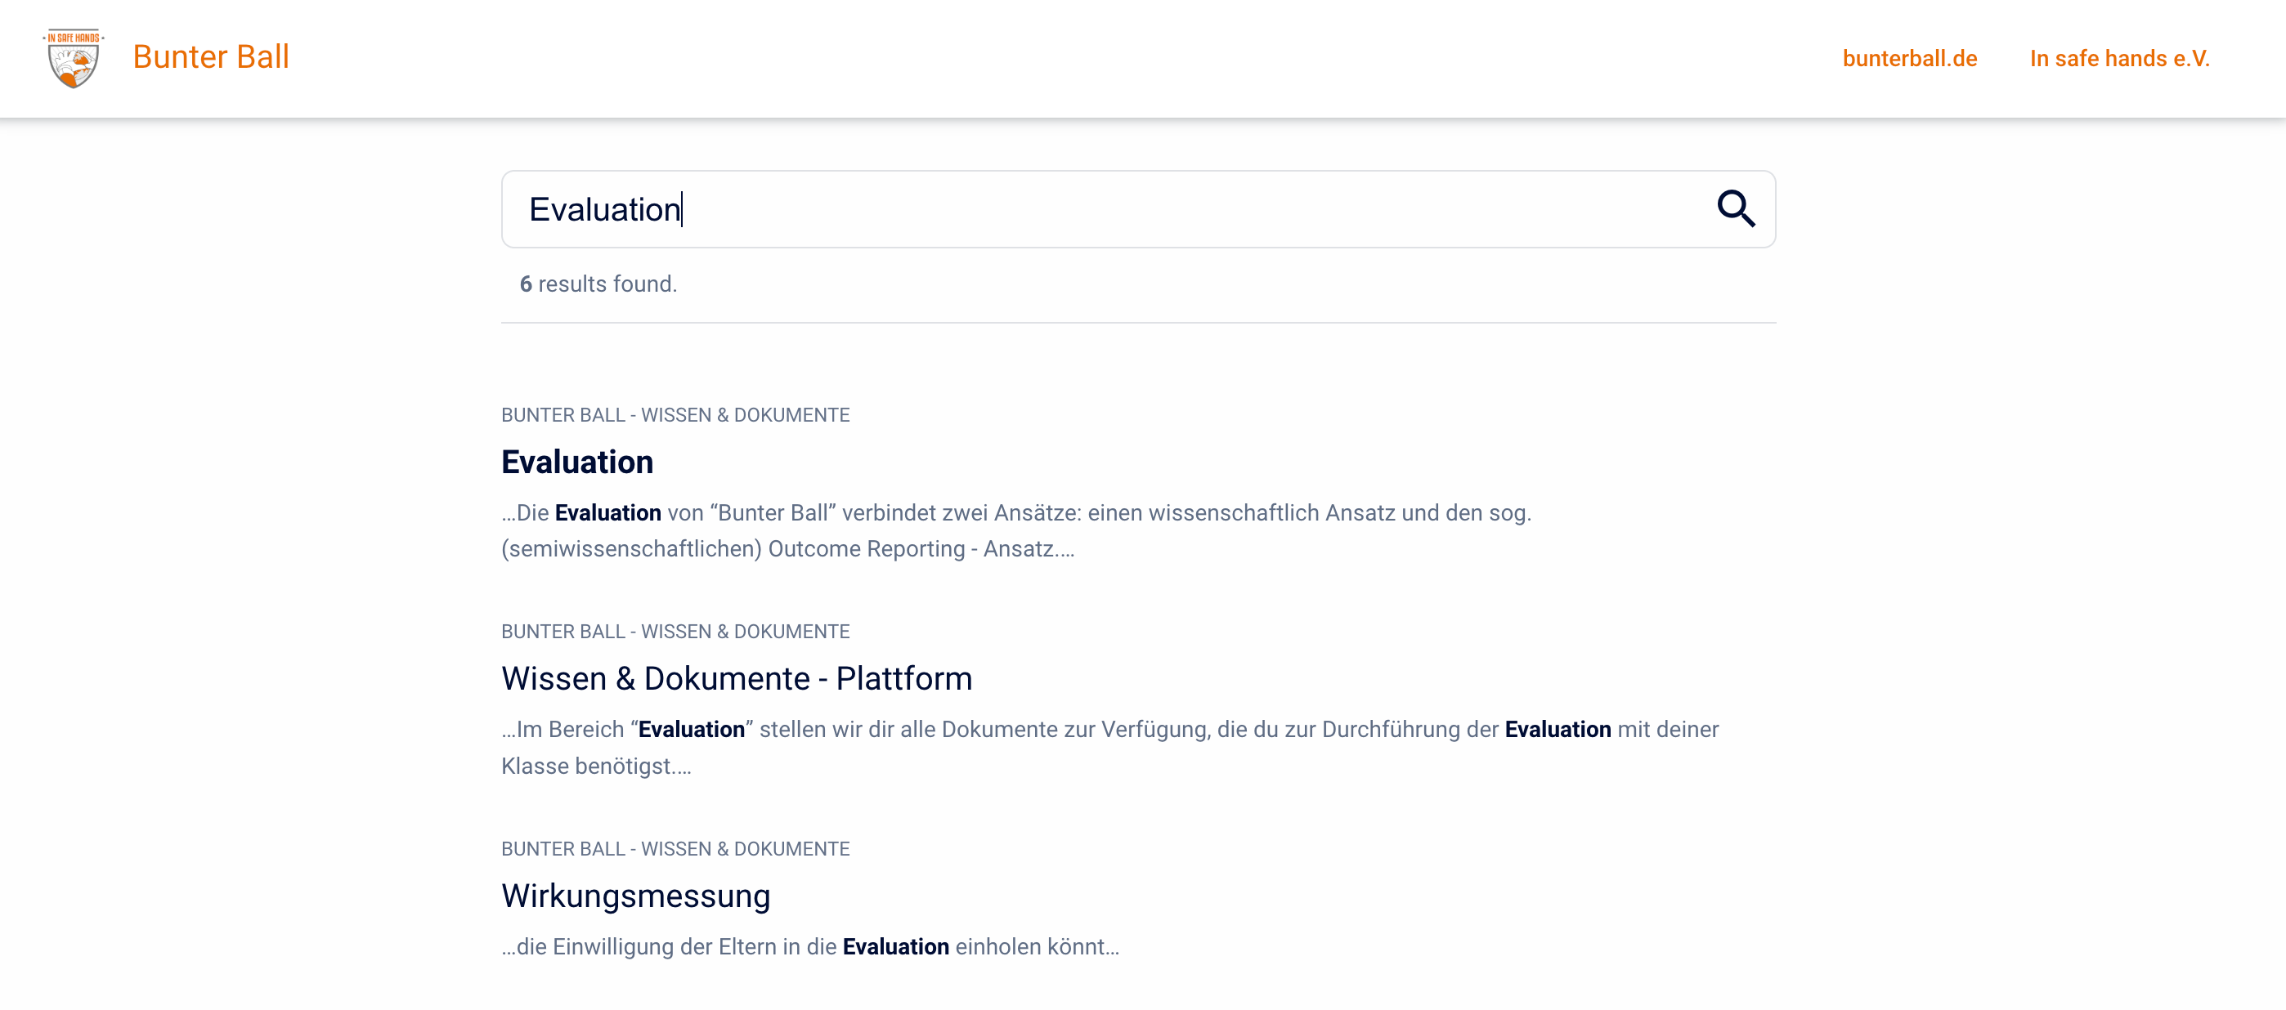Click the search magnifier icon

[x=1735, y=209]
